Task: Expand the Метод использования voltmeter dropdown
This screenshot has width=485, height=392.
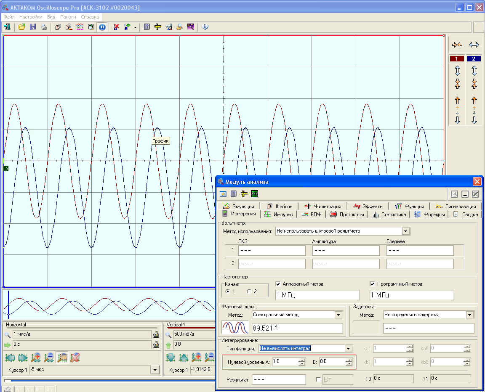Action: tap(405, 231)
